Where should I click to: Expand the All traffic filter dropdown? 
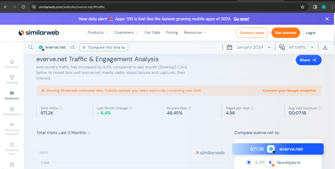tap(296, 47)
